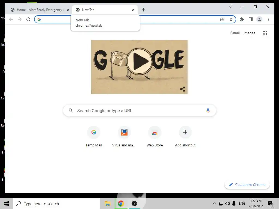This screenshot has height=209, width=279.
Task: Click the Chrome taskbar icon
Action: click(x=121, y=204)
